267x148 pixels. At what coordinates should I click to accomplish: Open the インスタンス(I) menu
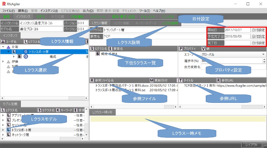[49, 11]
